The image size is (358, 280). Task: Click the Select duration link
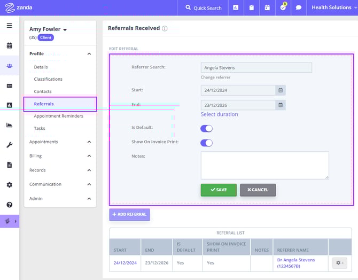click(x=219, y=114)
